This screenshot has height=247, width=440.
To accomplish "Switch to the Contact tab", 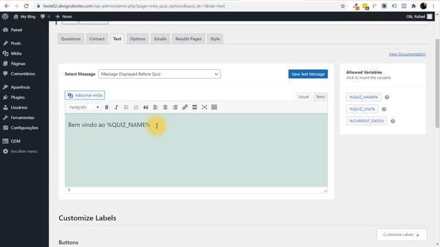I will coord(97,39).
